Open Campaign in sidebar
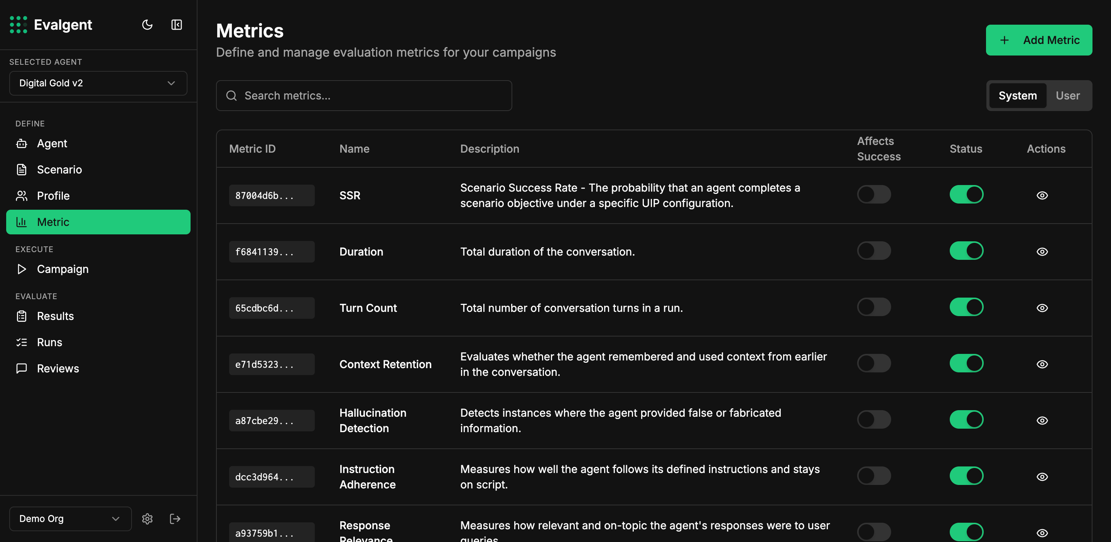The height and width of the screenshot is (542, 1111). tap(62, 269)
